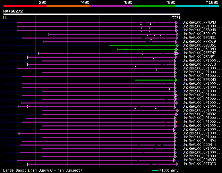The image size is (222, 173).
Task: Select the purple alignment bar of B4JM94
Action: 99,141
